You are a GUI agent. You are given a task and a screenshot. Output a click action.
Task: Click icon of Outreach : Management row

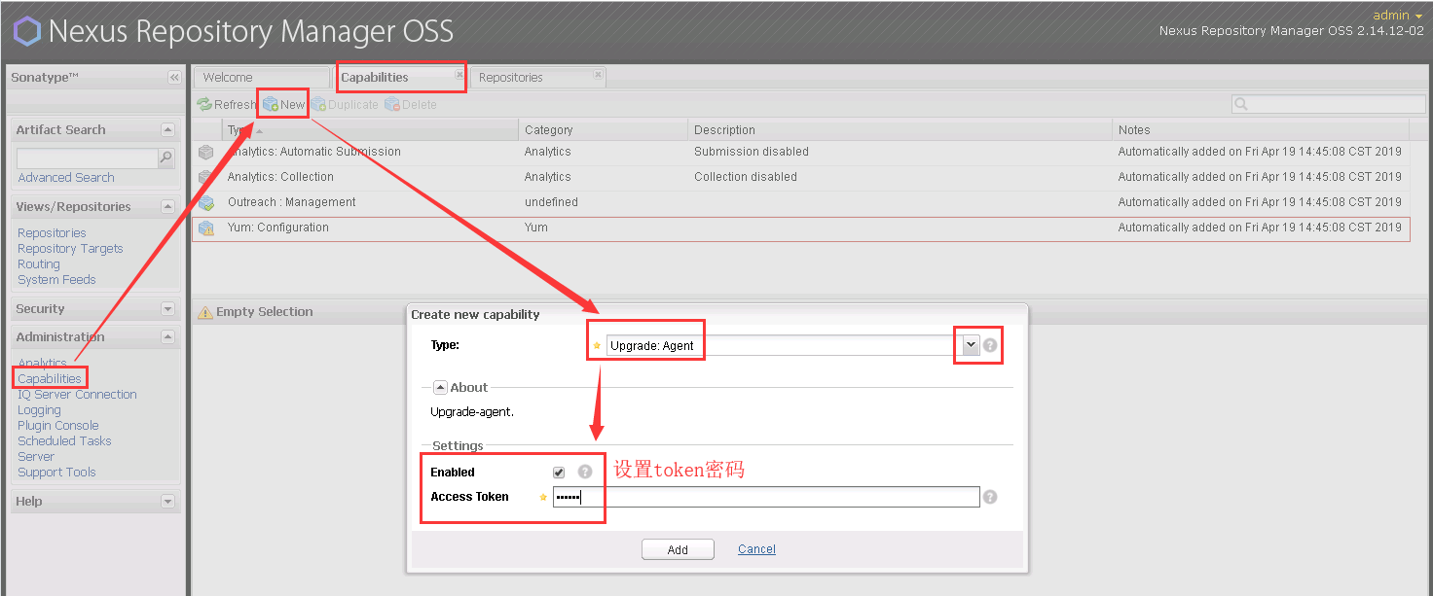tap(205, 202)
